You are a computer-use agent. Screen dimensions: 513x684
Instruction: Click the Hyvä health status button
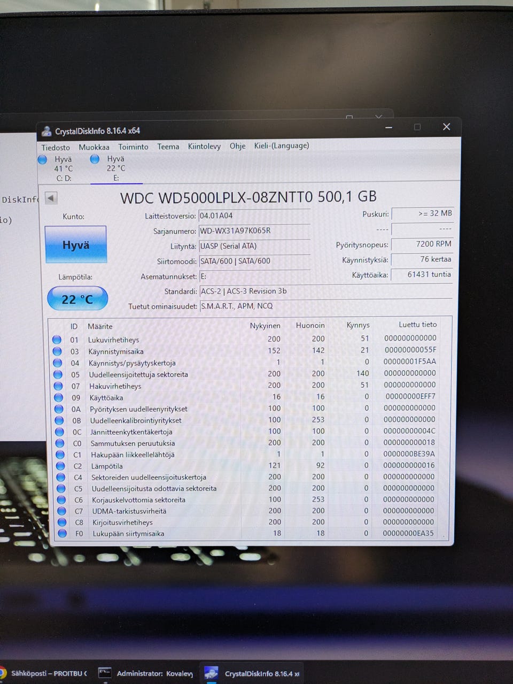pos(76,245)
